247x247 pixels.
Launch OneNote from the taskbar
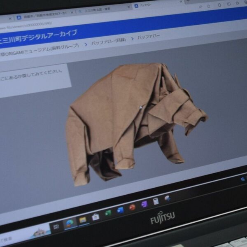click(144, 204)
